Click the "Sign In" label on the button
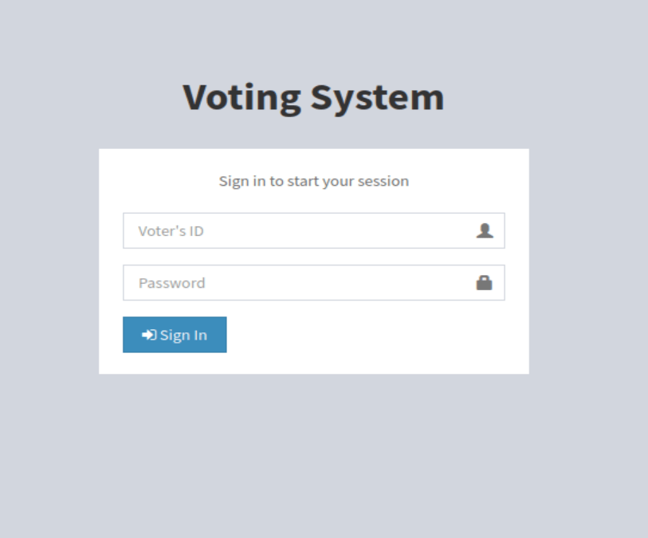Viewport: 648px width, 538px height. coord(183,335)
